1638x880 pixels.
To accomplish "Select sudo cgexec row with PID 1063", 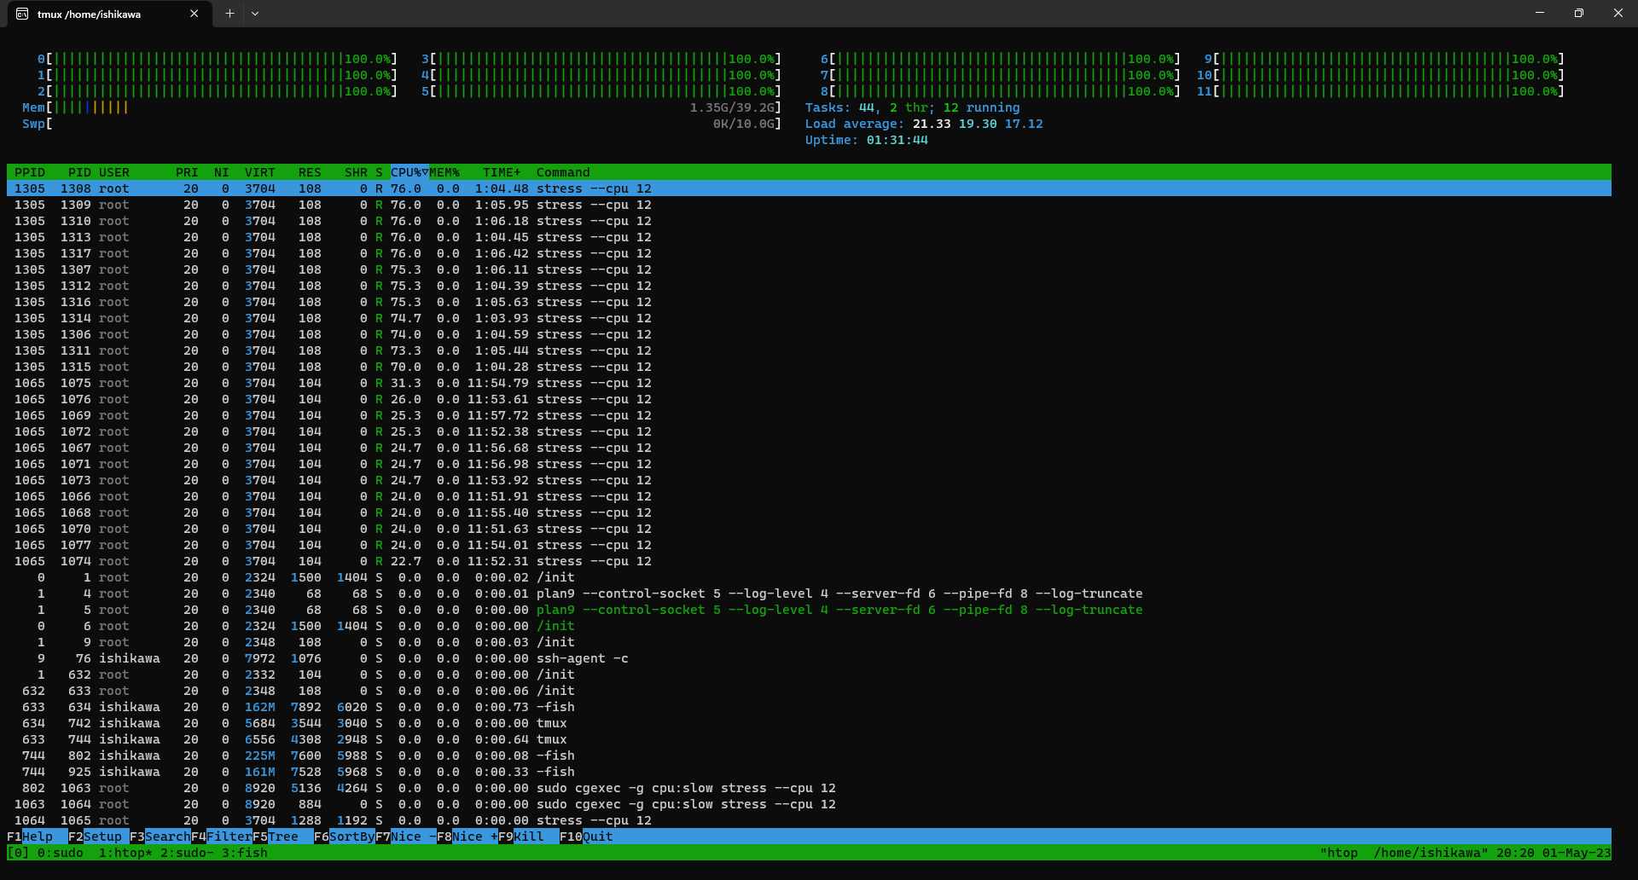I will coord(809,788).
